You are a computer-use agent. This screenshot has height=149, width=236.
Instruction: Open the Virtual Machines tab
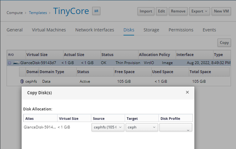(49, 30)
